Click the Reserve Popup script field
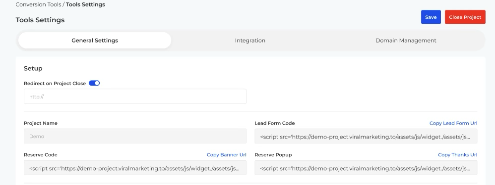Screen dimensions: 495x185 (366, 168)
